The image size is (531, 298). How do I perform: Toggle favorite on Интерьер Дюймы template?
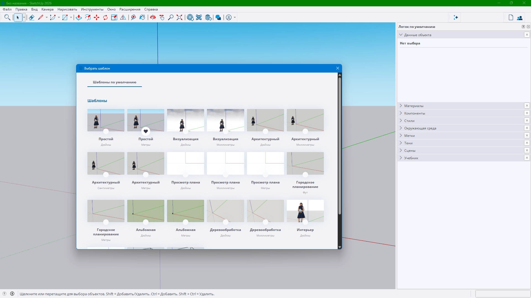[305, 222]
